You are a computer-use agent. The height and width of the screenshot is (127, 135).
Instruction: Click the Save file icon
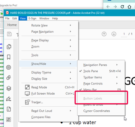(x=9, y=34)
